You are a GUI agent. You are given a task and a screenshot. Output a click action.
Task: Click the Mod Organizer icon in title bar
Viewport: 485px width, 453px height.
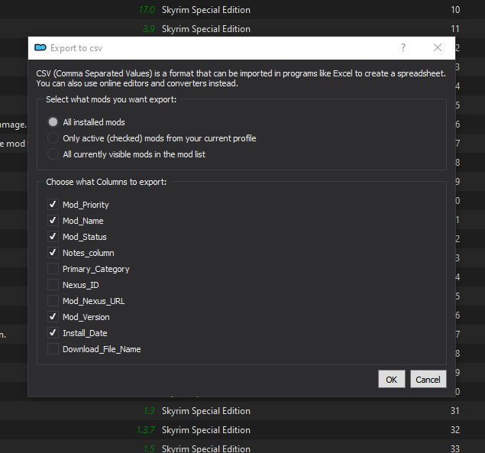[x=40, y=48]
